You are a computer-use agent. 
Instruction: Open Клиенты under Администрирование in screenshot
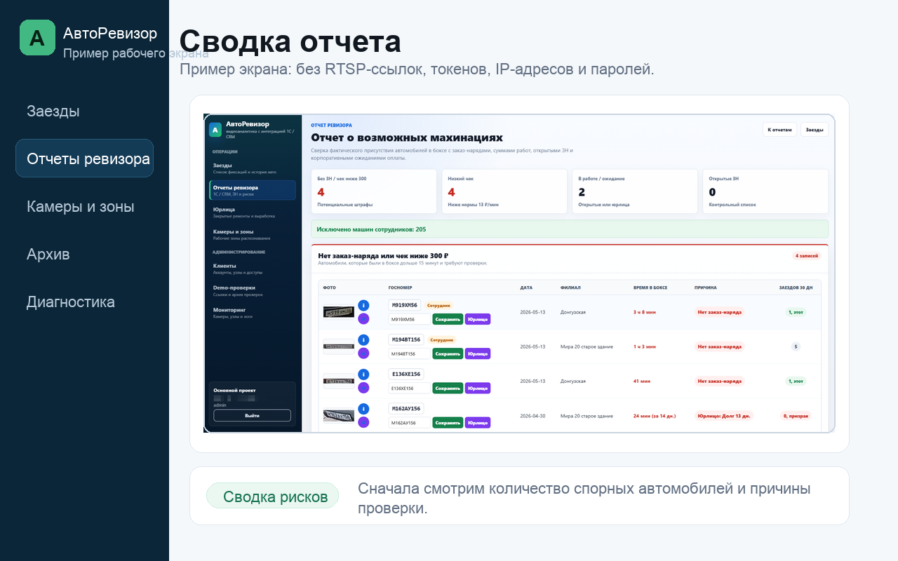click(253, 268)
